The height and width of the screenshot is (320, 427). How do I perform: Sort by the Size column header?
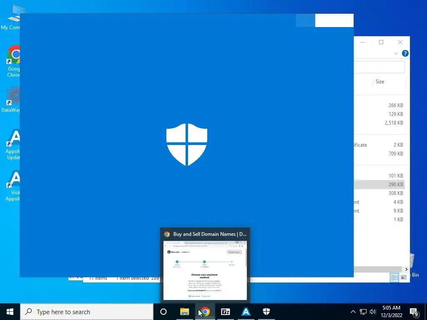point(389,82)
